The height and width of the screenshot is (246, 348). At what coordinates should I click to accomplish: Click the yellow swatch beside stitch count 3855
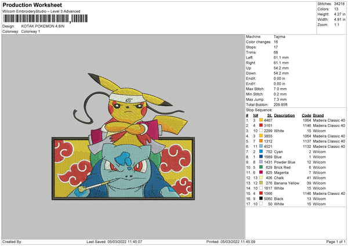point(261,136)
